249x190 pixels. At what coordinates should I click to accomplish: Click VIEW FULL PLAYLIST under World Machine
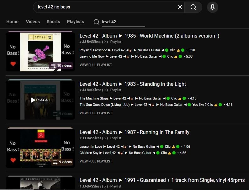96,65
